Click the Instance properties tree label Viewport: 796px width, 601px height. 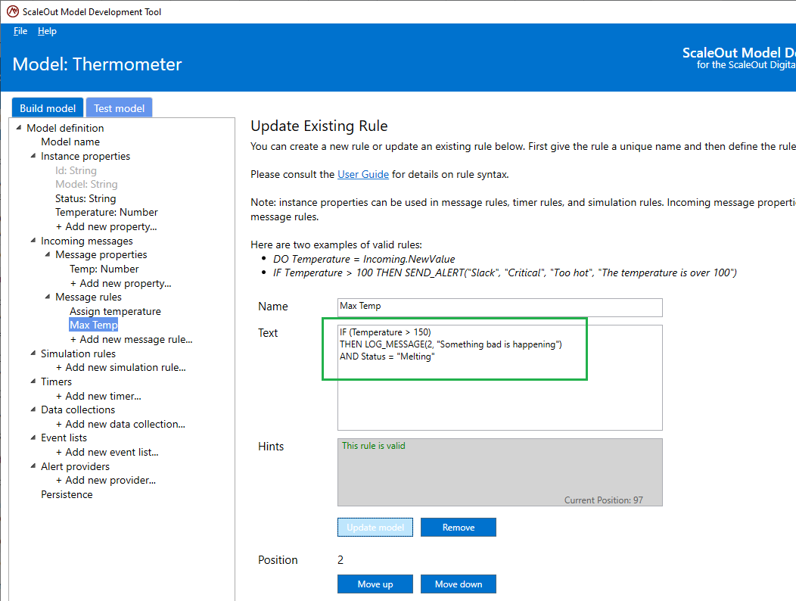tap(86, 156)
